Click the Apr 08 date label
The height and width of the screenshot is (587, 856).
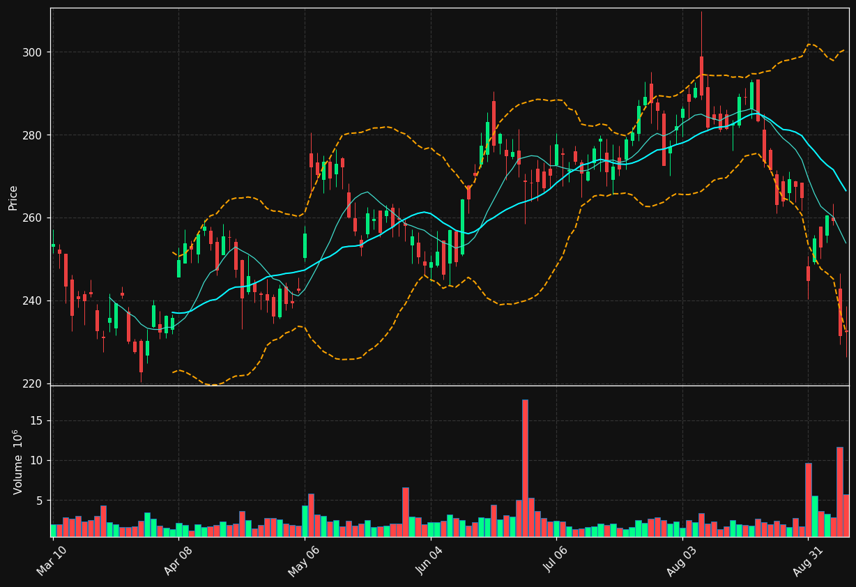tap(178, 561)
